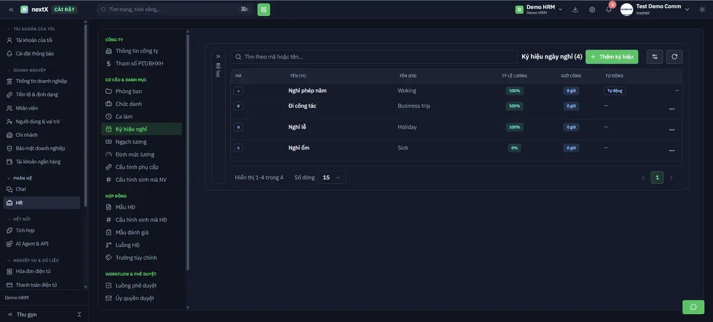Open the three-dot menu for Nghỉ lễ
Viewport: 713px width, 322px height.
coord(672,130)
